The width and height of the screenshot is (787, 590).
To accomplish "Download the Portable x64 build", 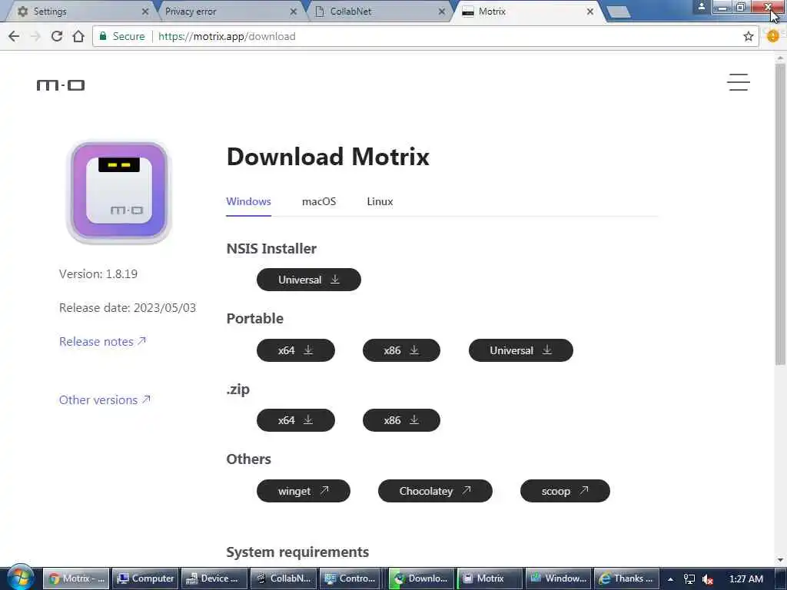I will point(296,350).
